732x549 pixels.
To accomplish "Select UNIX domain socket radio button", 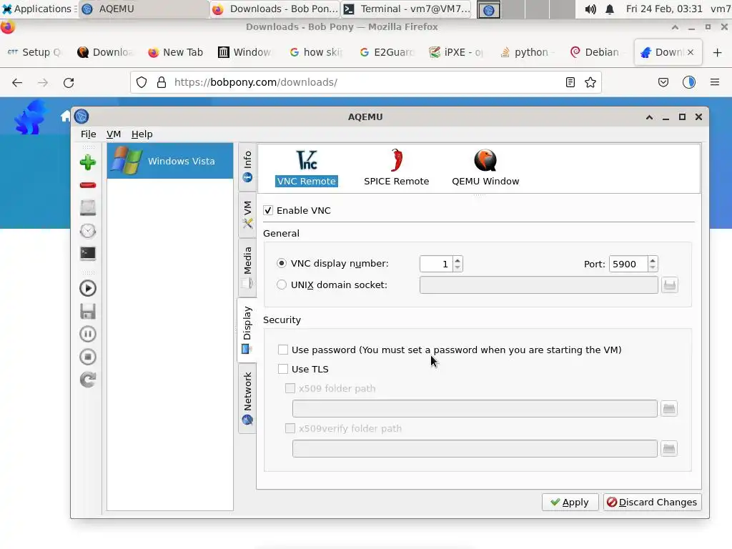I will (x=282, y=285).
